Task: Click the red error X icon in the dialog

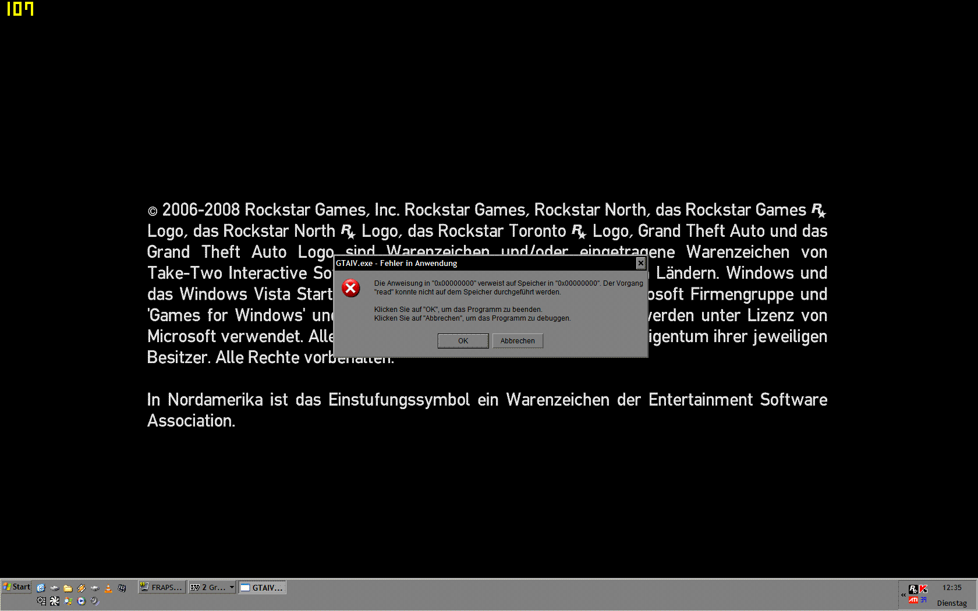Action: pos(351,288)
